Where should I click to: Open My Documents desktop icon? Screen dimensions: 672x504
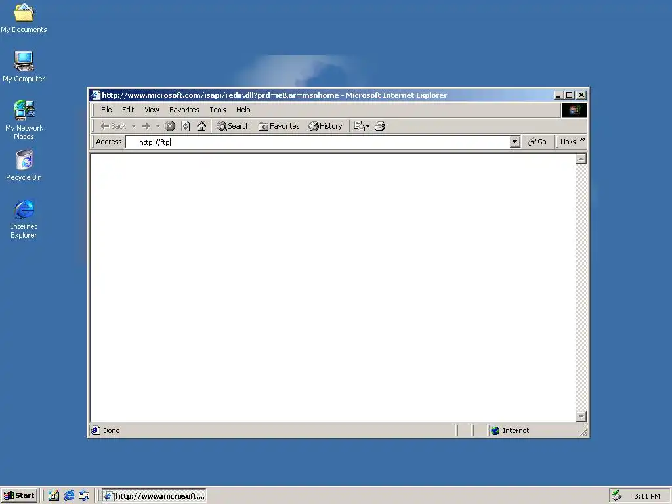pyautogui.click(x=24, y=18)
